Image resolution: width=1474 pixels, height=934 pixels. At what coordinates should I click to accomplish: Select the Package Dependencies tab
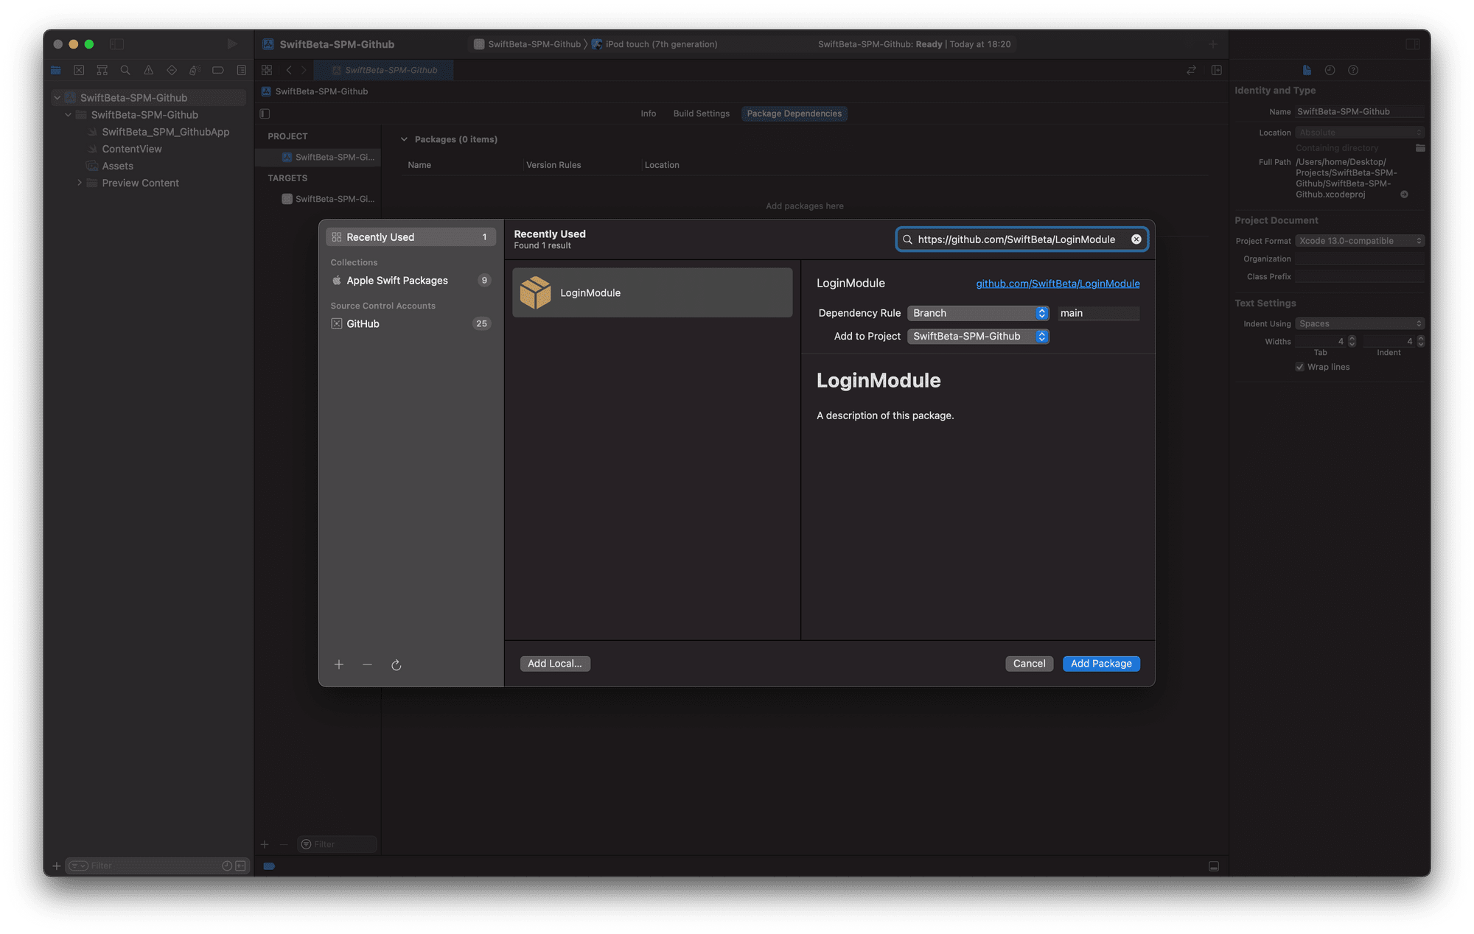pos(794,113)
